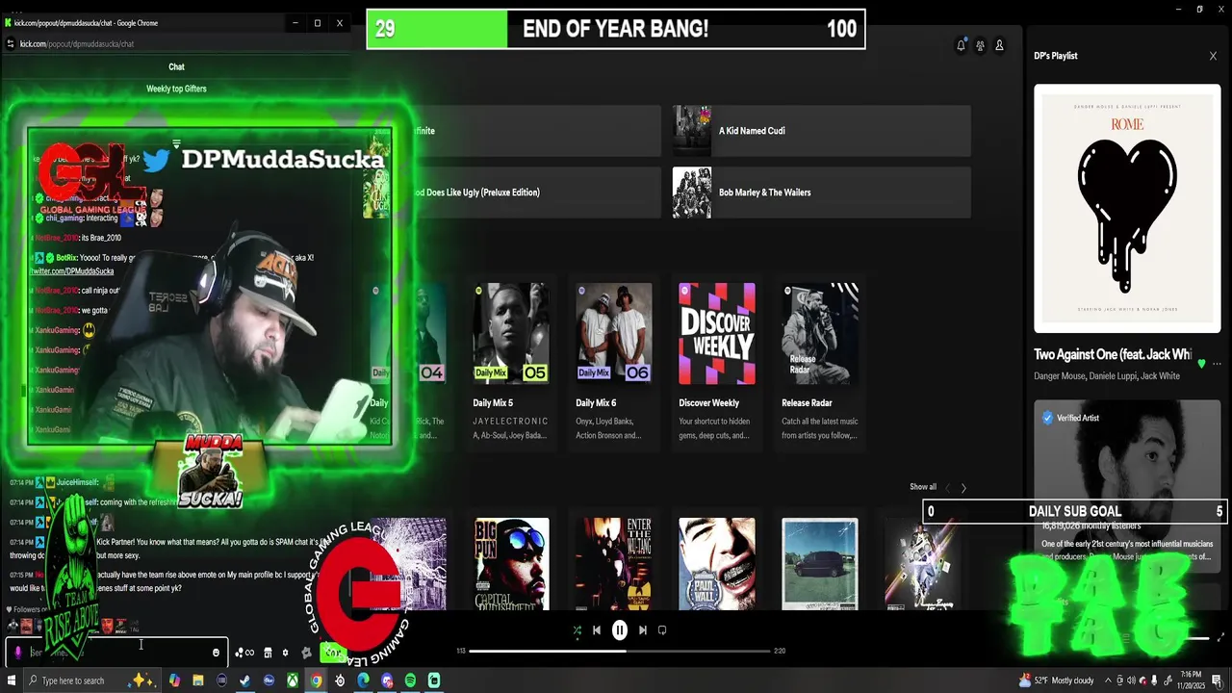The height and width of the screenshot is (693, 1232).
Task: Click the Show all link
Action: (923, 487)
